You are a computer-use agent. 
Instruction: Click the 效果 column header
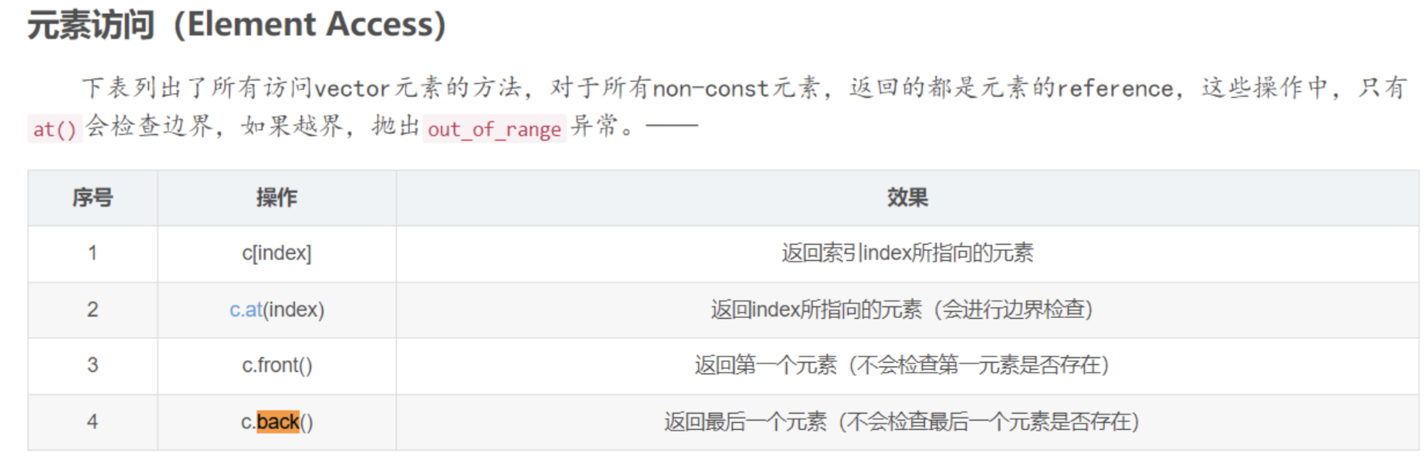907,198
